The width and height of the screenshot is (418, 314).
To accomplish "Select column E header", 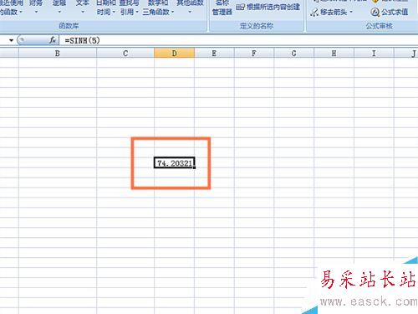I will [214, 53].
